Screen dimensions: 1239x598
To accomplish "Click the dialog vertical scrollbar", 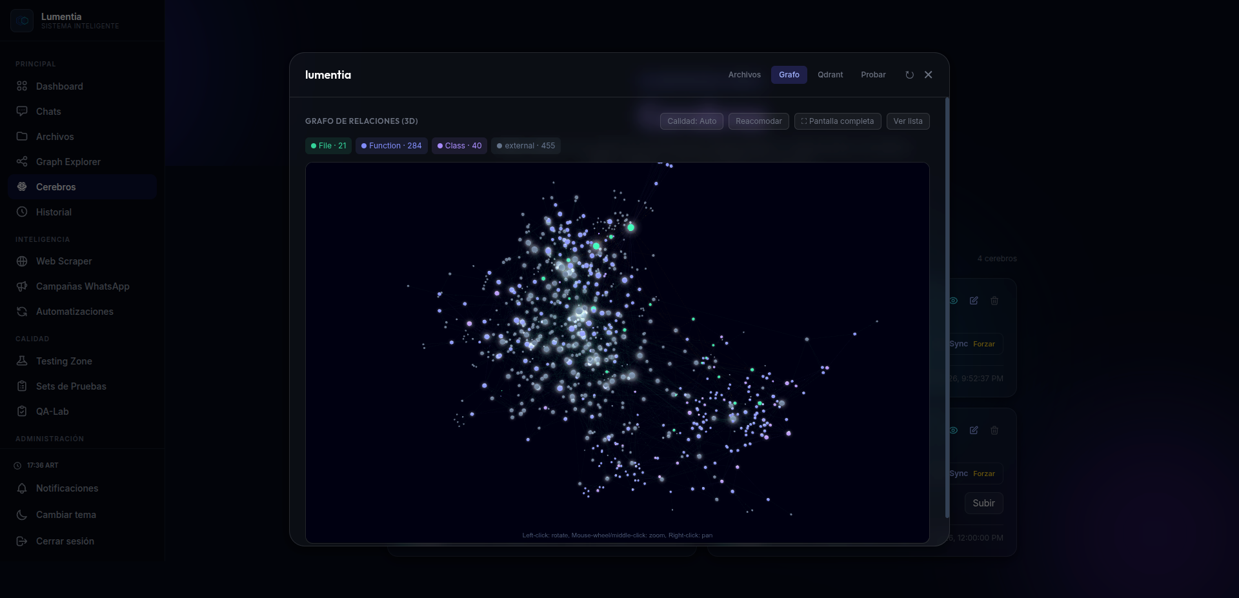I will coord(947,308).
